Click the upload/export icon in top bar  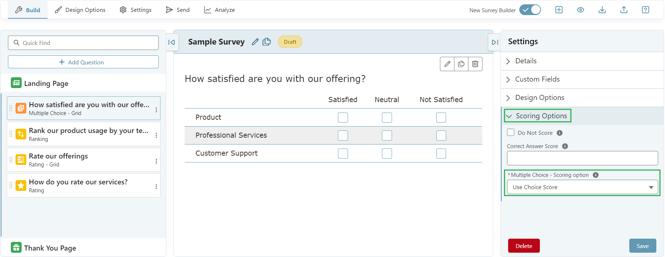[624, 10]
